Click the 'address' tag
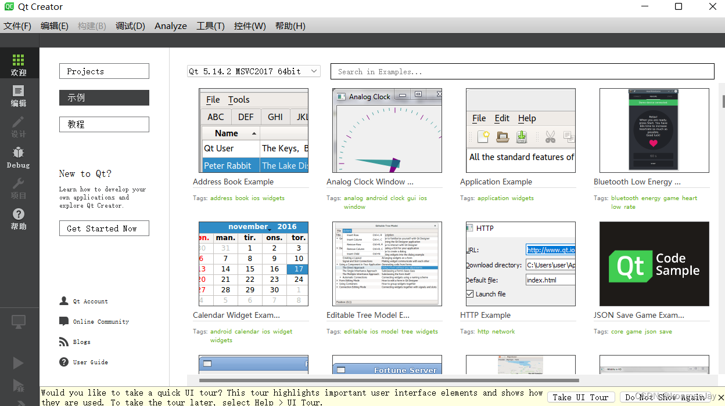The height and width of the screenshot is (406, 725). coord(221,198)
